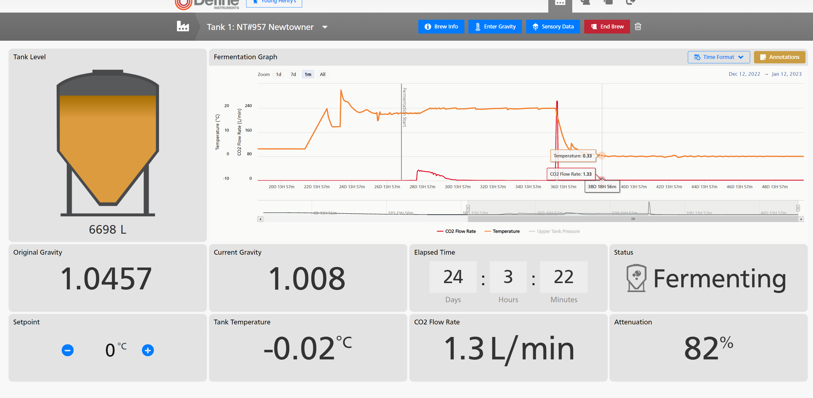Click the factory brewery home icon

[183, 27]
